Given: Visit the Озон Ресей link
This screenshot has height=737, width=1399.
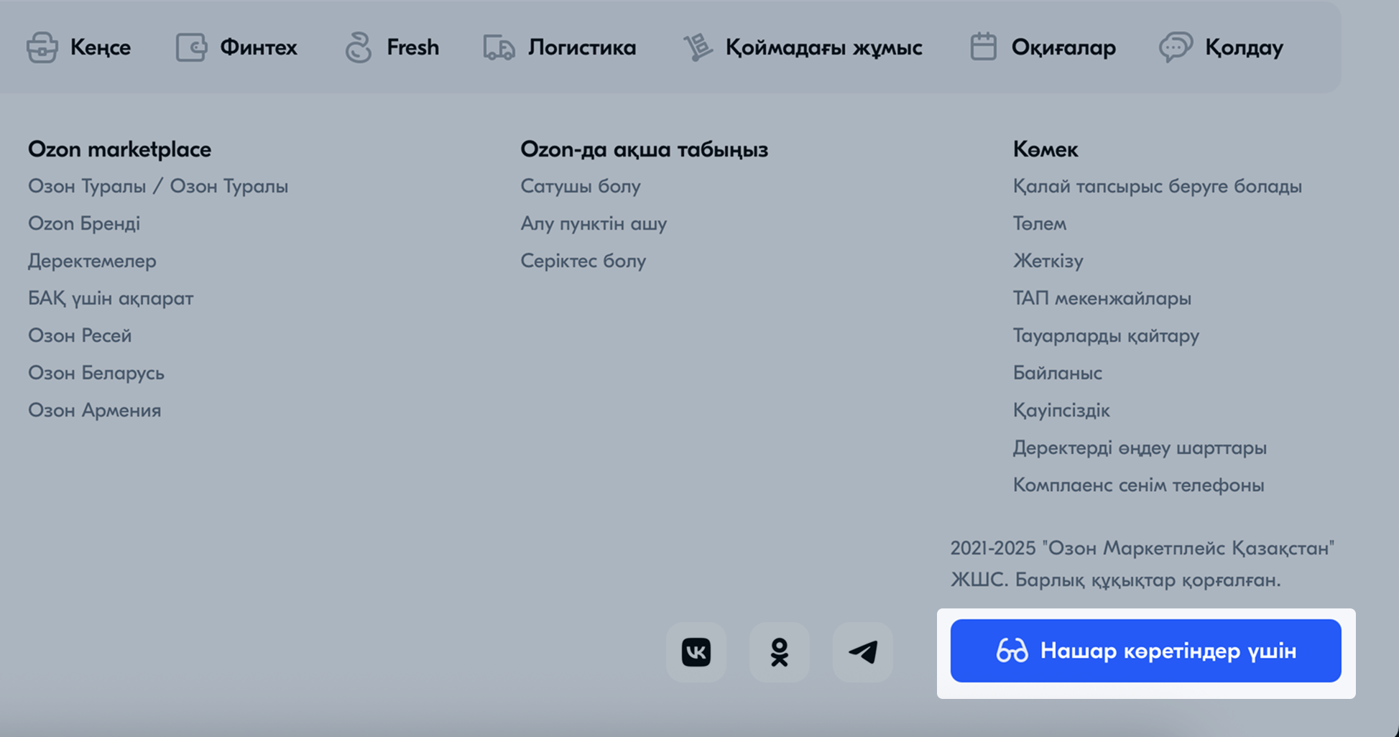Looking at the screenshot, I should click(x=80, y=335).
